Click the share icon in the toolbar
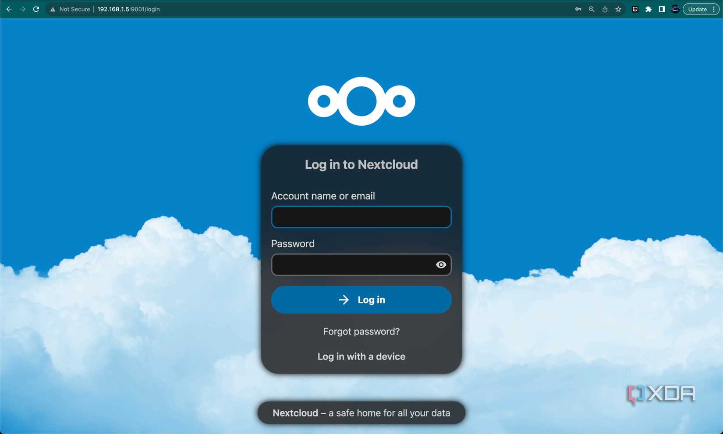This screenshot has width=723, height=434. pos(605,9)
